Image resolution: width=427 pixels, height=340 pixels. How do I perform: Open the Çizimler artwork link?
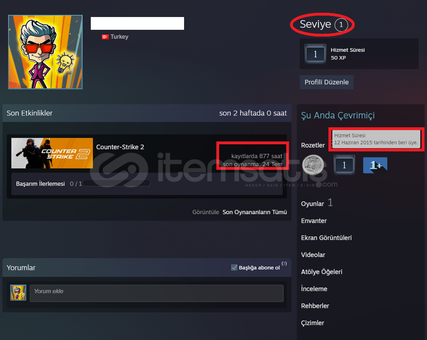[x=312, y=323]
